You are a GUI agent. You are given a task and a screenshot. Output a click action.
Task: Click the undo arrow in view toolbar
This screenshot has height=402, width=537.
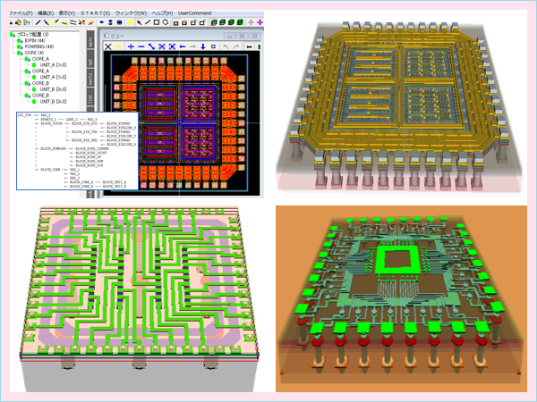tap(226, 46)
